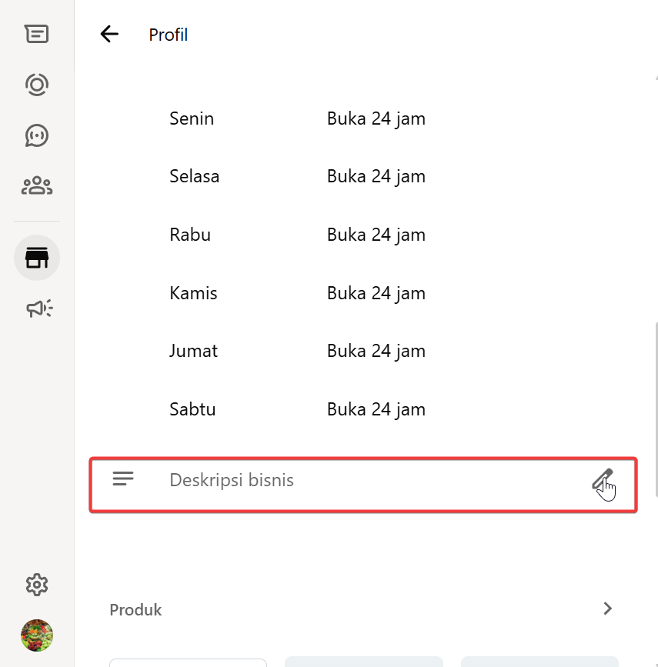This screenshot has height=667, width=658.
Task: Click the lines icon beside Deskripsi bisnis
Action: [x=123, y=479]
